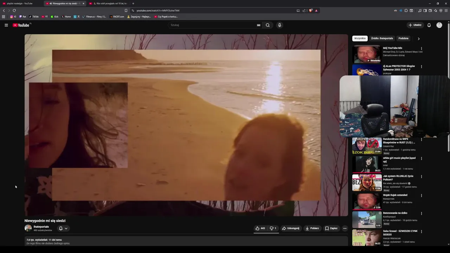This screenshot has height=253, width=450.
Task: Open Brave Shields lion icon
Action: (310, 11)
